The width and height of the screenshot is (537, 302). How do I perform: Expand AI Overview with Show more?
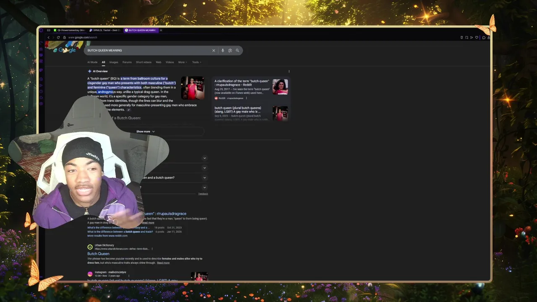(146, 131)
